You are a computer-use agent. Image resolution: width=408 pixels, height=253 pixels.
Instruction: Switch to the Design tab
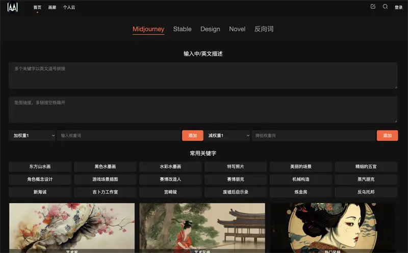pos(210,29)
